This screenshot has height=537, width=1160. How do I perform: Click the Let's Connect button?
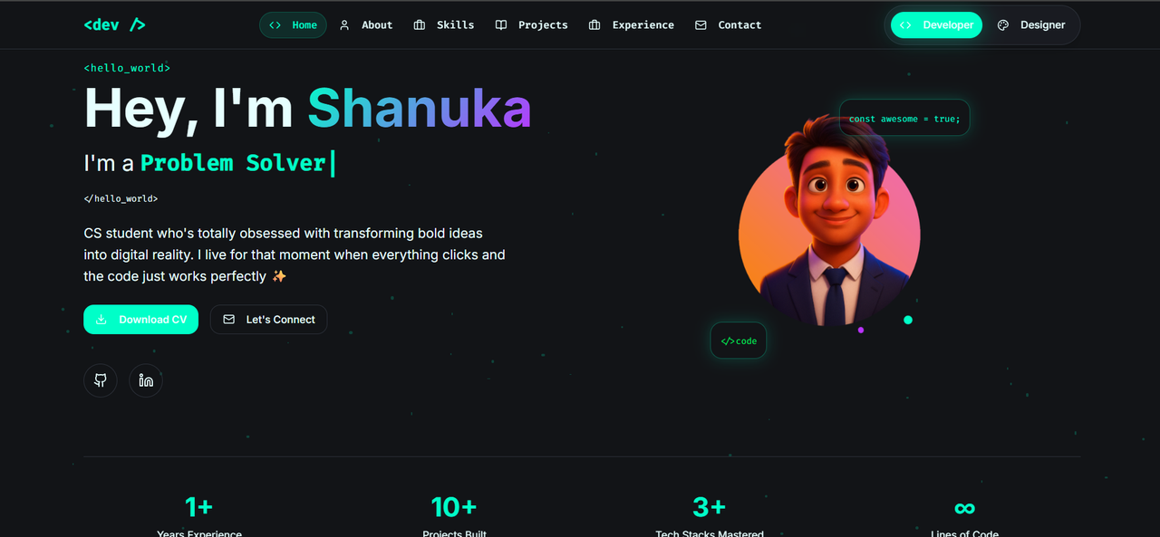tap(268, 320)
